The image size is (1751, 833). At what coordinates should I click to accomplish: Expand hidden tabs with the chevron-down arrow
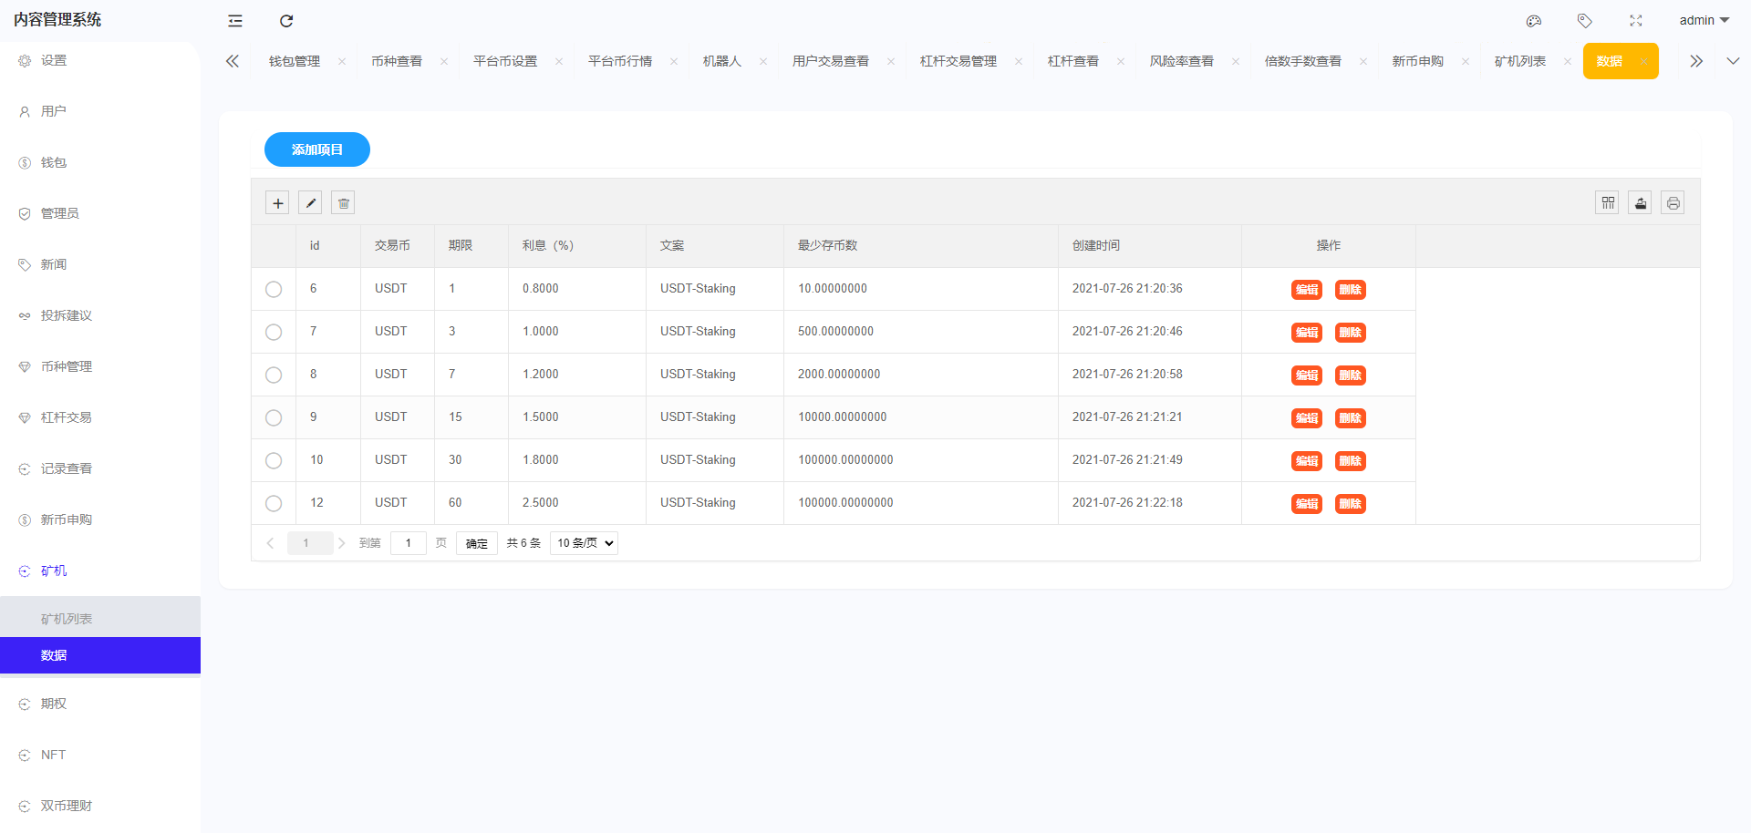1733,60
